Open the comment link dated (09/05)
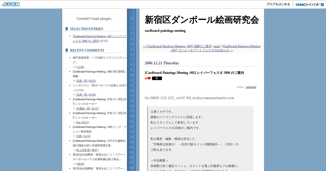 click(80, 164)
